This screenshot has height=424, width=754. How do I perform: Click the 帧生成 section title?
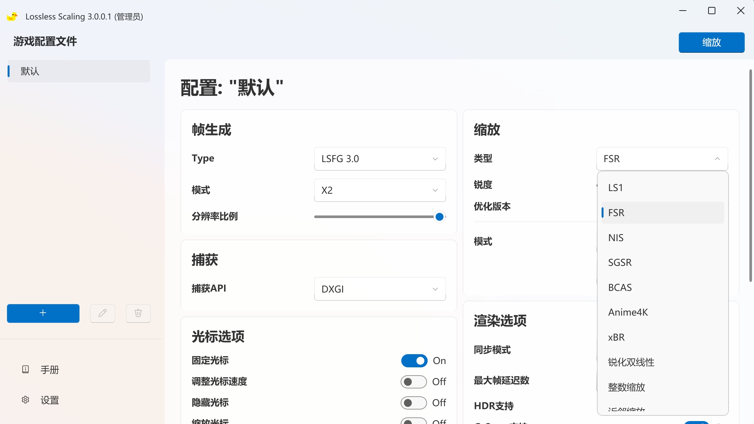(x=212, y=130)
